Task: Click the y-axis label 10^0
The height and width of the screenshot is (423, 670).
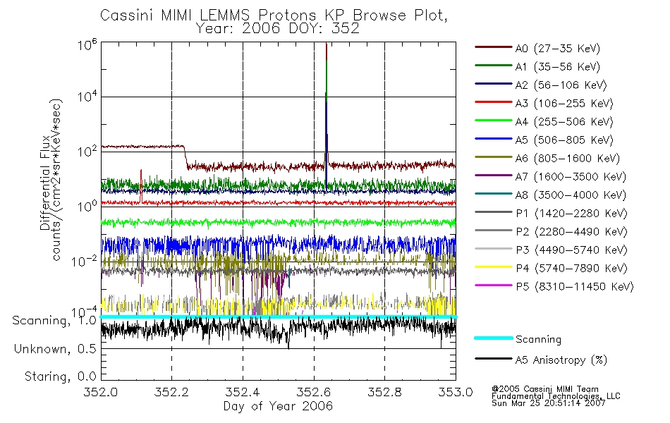Action: coord(87,206)
